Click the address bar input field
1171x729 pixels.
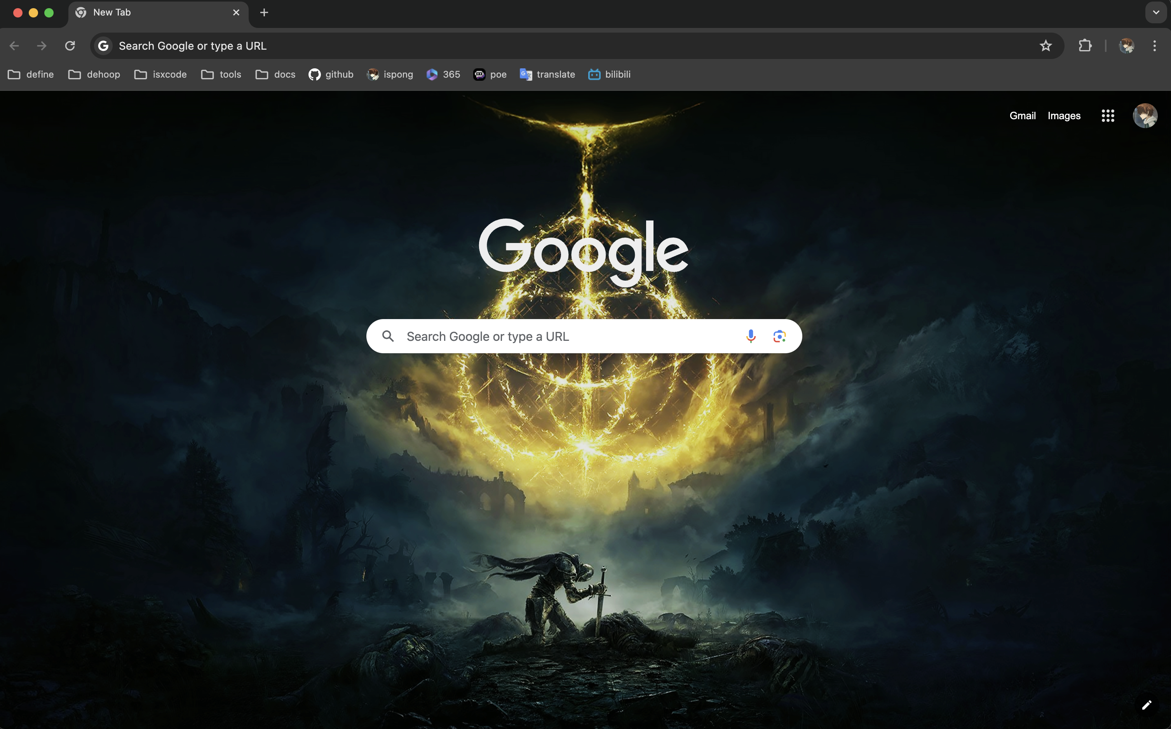[577, 46]
